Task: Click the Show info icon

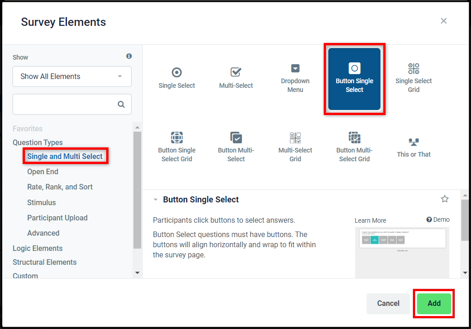Action: tap(129, 56)
